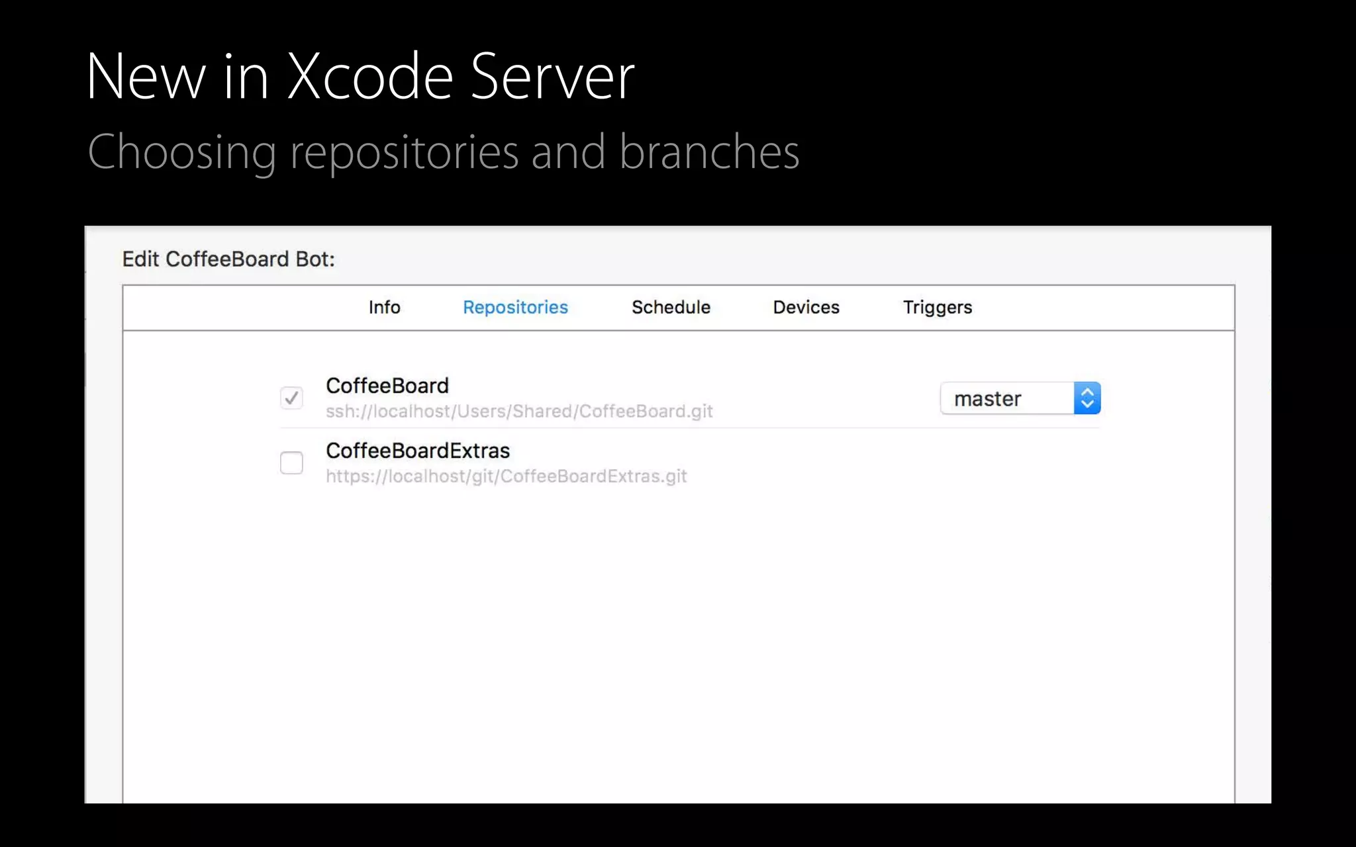Image resolution: width=1356 pixels, height=847 pixels.
Task: Switch to the Schedule tab
Action: point(671,307)
